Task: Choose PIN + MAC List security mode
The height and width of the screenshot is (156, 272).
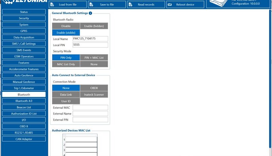Action: click(94, 57)
